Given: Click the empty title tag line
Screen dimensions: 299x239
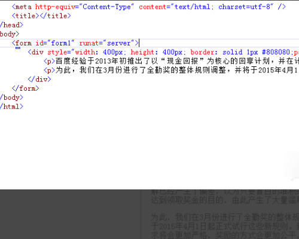Looking at the screenshot, I should click(x=41, y=16).
